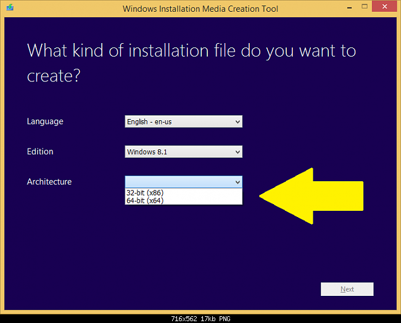Screen dimensions: 401x323
Task: Open the Language dropdown showing English - en-us
Action: pyautogui.click(x=183, y=121)
